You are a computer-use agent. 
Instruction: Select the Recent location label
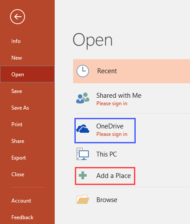(107, 71)
